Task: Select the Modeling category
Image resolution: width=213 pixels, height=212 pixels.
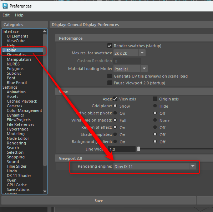Action: click(x=16, y=134)
